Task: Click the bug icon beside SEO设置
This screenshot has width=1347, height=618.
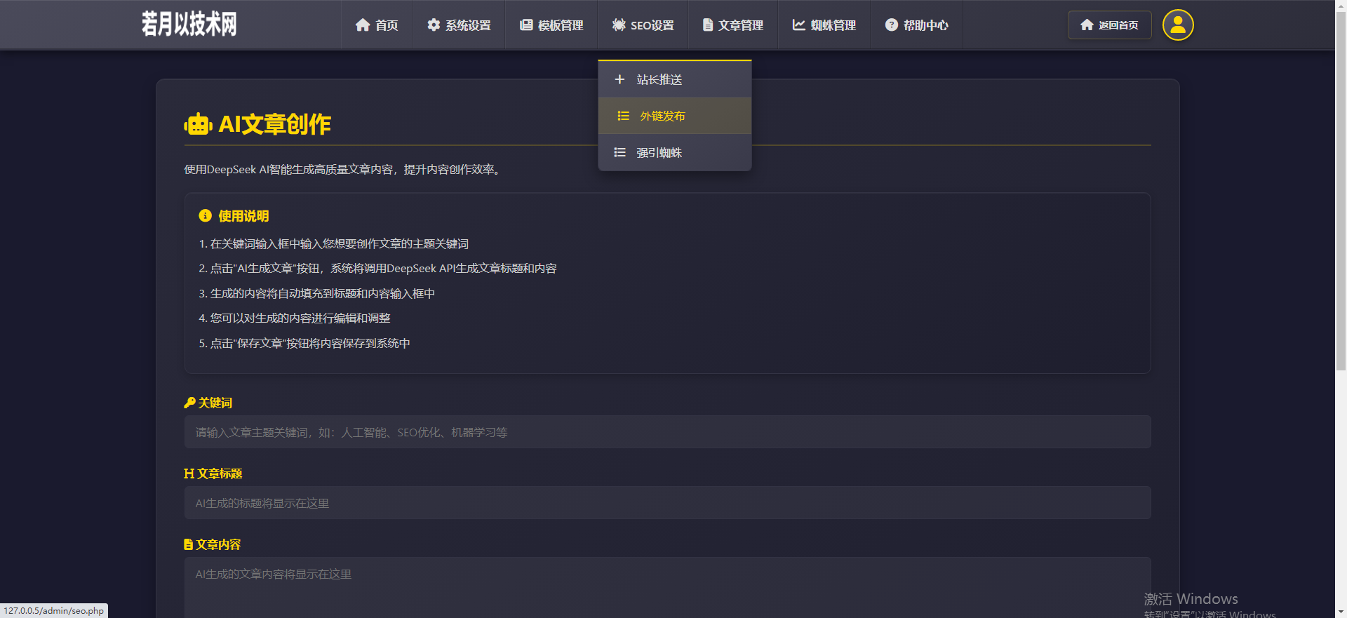Action: pos(619,25)
